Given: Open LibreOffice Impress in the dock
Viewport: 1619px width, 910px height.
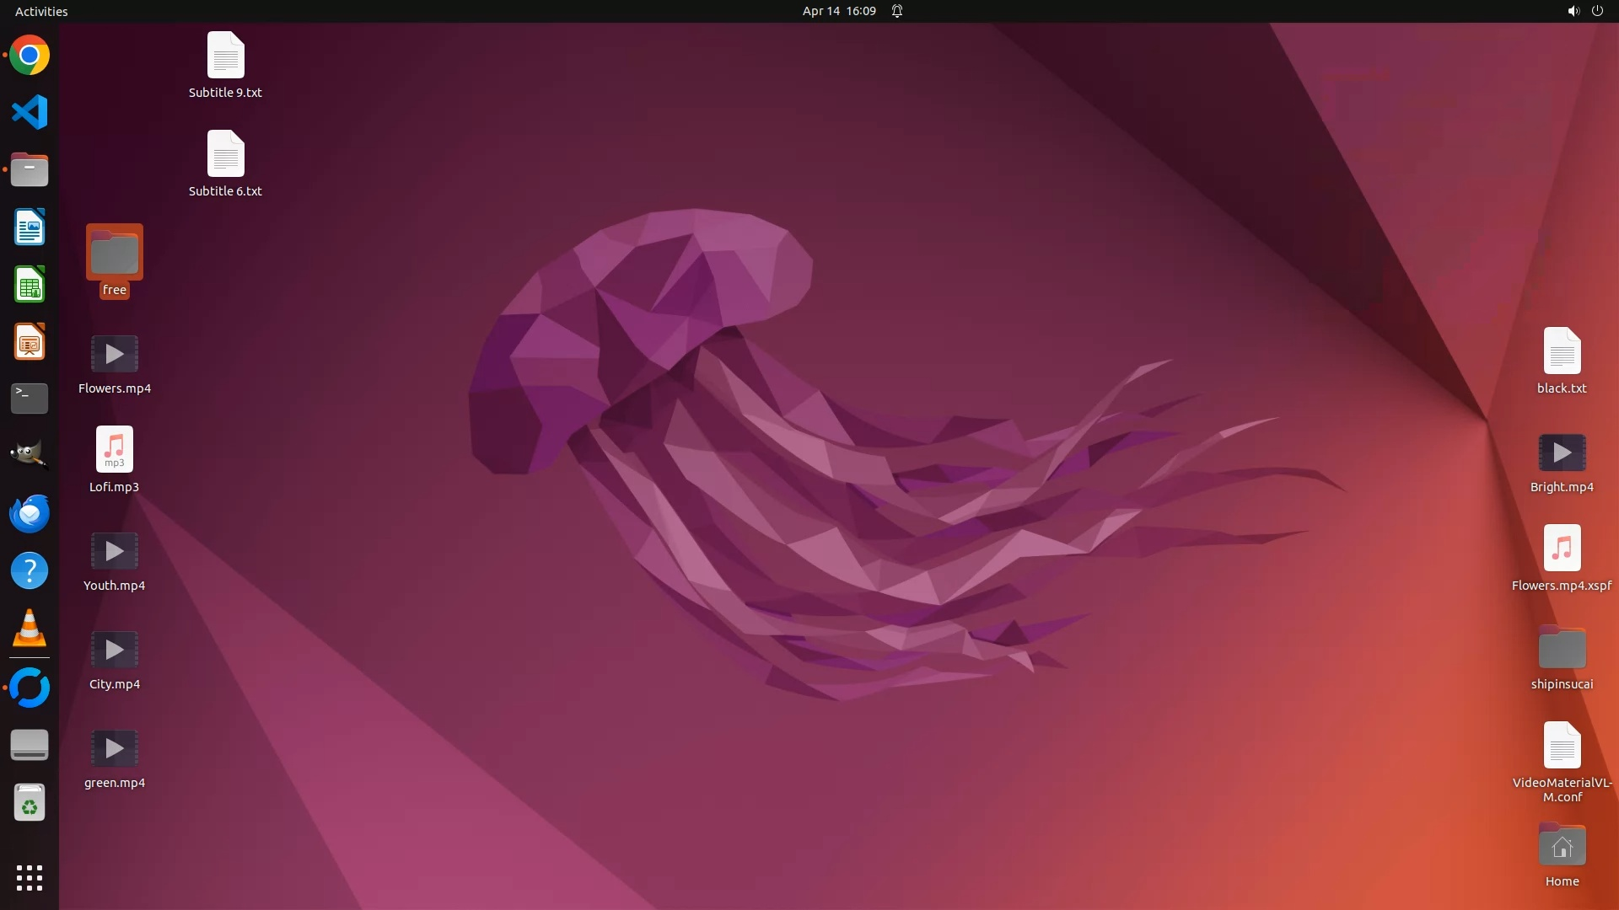Looking at the screenshot, I should coord(30,342).
